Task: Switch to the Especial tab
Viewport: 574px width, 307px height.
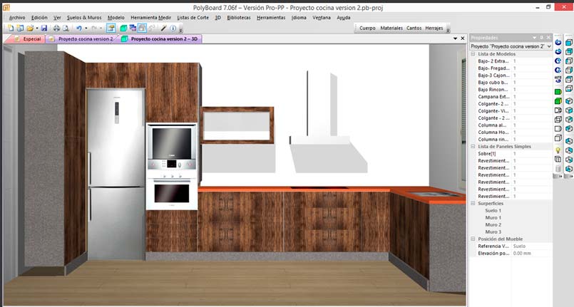Action: point(27,38)
